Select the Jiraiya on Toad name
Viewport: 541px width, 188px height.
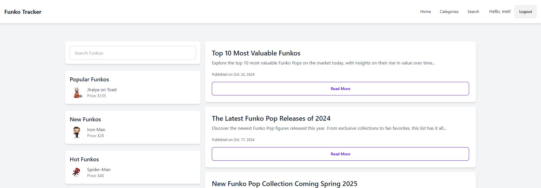(x=102, y=89)
